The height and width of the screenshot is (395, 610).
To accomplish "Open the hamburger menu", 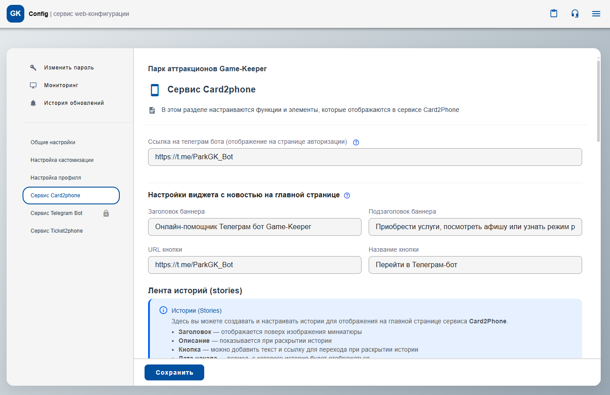I will 596,14.
